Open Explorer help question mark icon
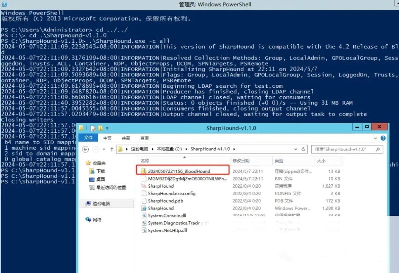 coord(383,138)
